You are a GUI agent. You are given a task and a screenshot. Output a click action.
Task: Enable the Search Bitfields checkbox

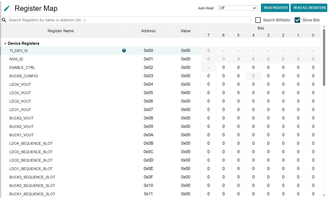[258, 20]
